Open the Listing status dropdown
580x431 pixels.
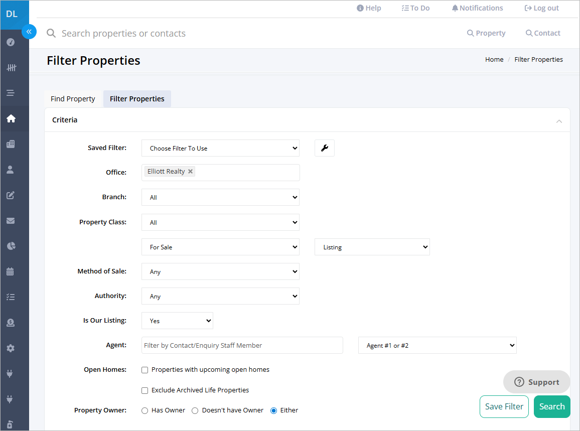372,247
